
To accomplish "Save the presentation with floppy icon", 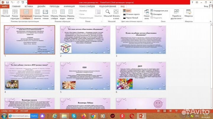I will click(7, 2).
